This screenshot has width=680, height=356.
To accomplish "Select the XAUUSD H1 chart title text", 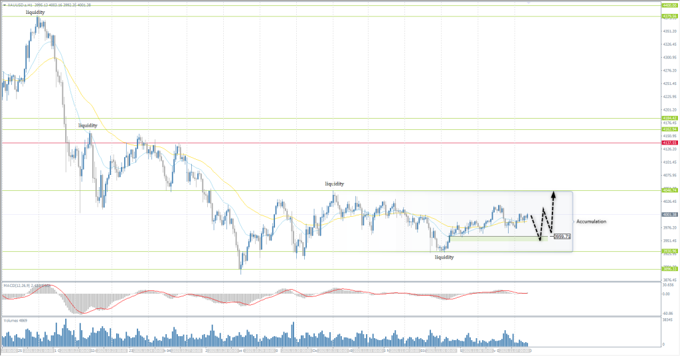I will [x=20, y=4].
